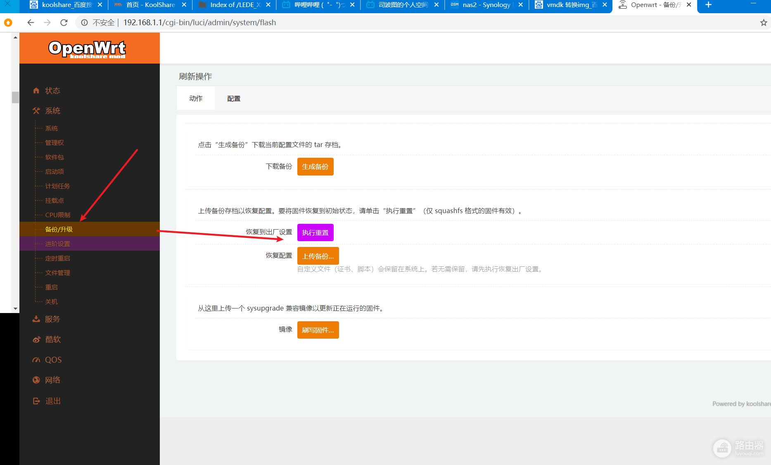Click the wrench icon beside 系统
This screenshot has width=771, height=465.
pos(36,111)
